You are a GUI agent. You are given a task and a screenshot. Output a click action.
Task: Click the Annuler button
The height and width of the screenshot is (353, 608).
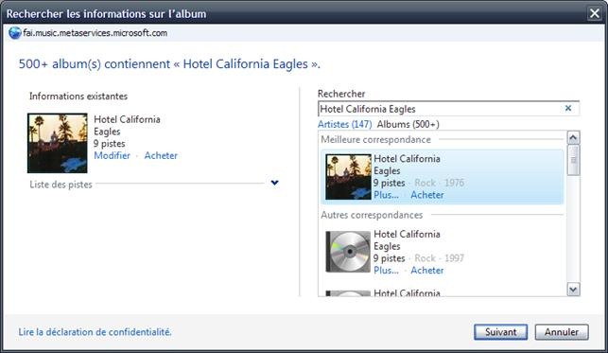click(x=562, y=332)
